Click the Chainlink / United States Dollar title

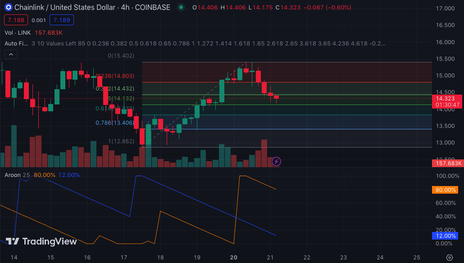pos(65,7)
